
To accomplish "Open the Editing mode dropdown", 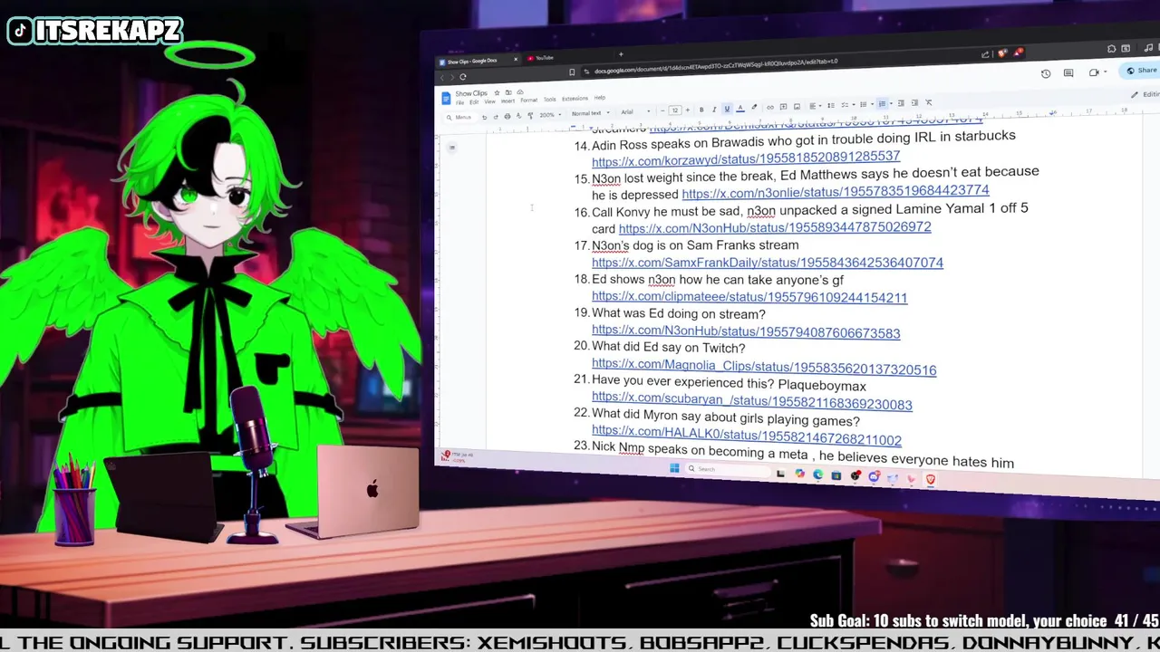I will 1146,94.
